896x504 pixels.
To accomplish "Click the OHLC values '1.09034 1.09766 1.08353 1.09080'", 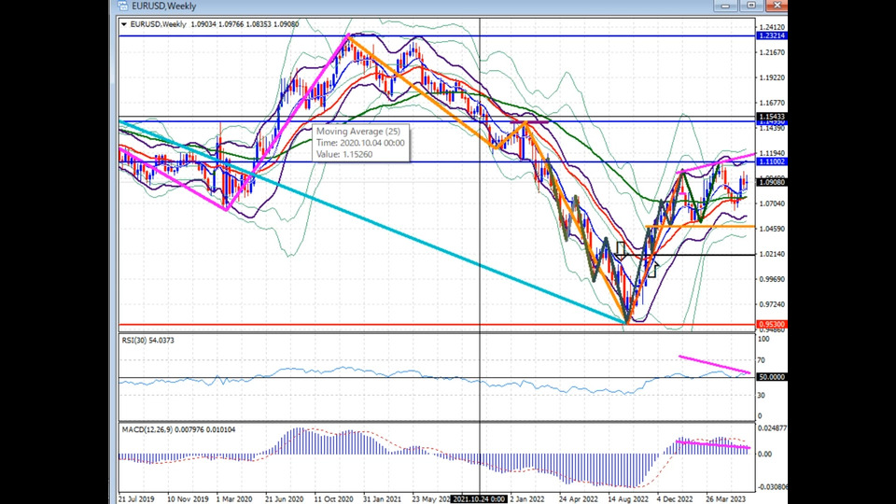I will point(245,24).
